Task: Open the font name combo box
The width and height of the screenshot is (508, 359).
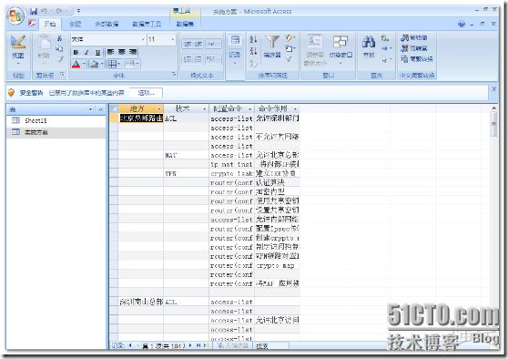Action: pyautogui.click(x=108, y=39)
